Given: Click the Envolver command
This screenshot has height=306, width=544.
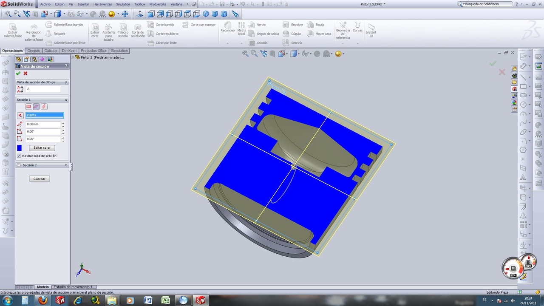Looking at the screenshot, I should 293,25.
